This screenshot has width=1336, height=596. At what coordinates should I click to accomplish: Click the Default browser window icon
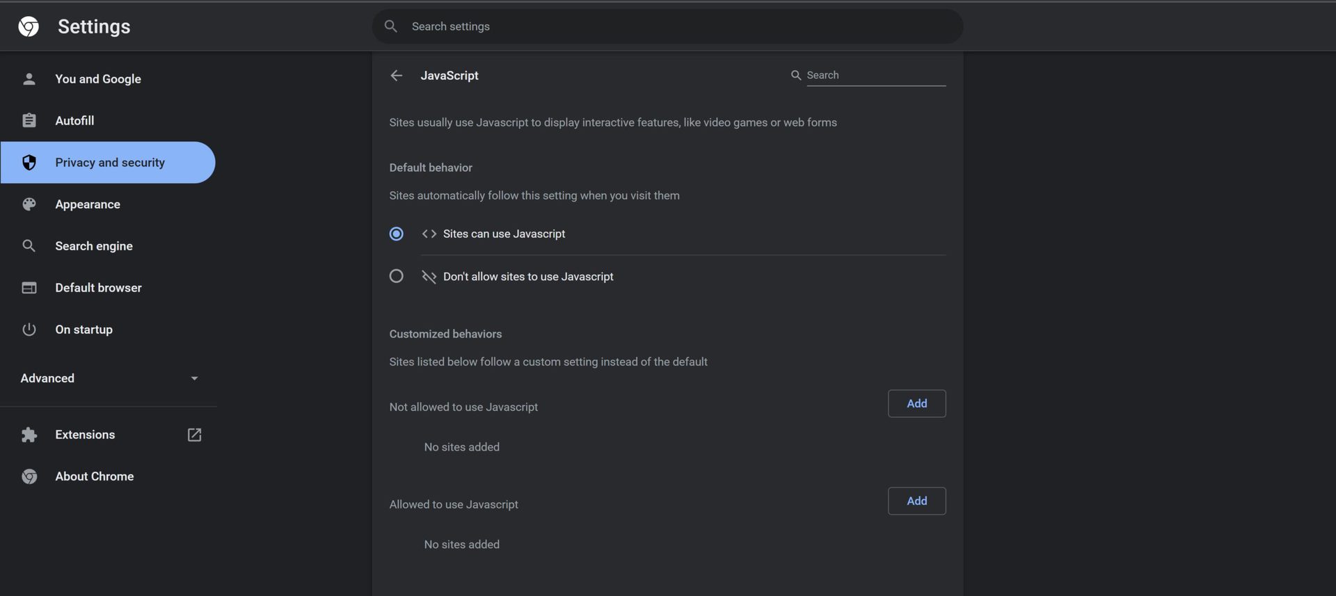click(29, 287)
